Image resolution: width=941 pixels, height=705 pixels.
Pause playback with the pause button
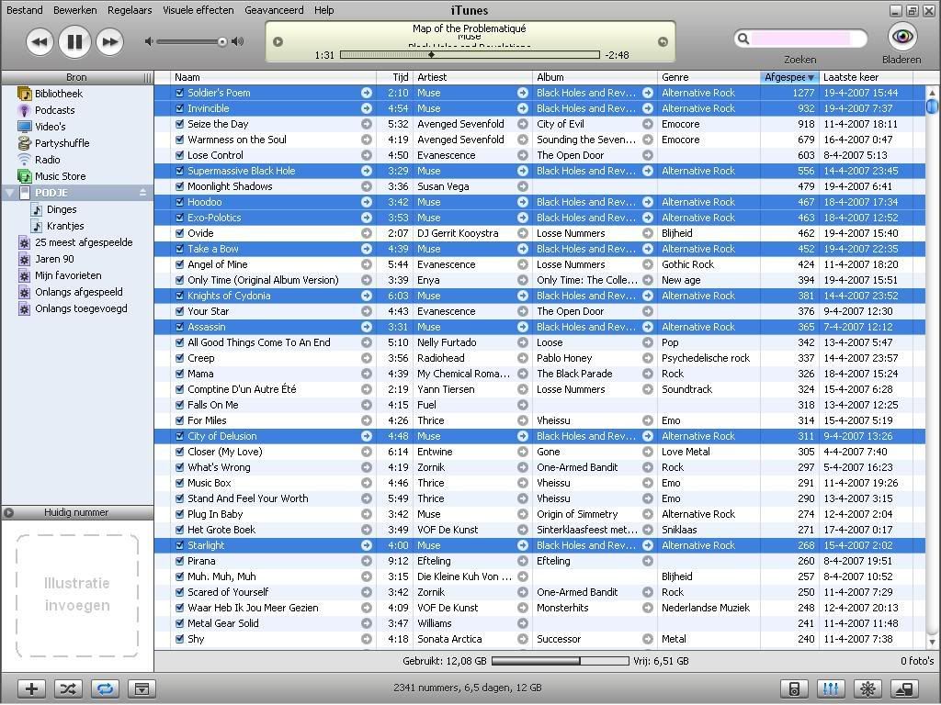(x=74, y=41)
